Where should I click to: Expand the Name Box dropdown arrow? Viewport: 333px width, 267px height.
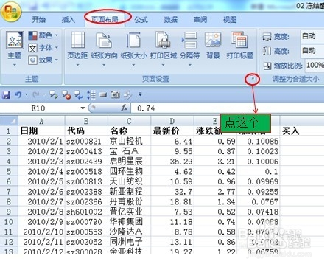(83, 108)
